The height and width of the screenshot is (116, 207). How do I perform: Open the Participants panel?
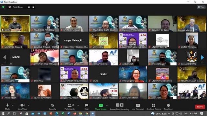70,107
